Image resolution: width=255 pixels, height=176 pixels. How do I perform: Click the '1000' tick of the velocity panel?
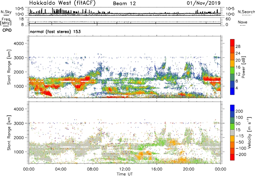click(19, 152)
